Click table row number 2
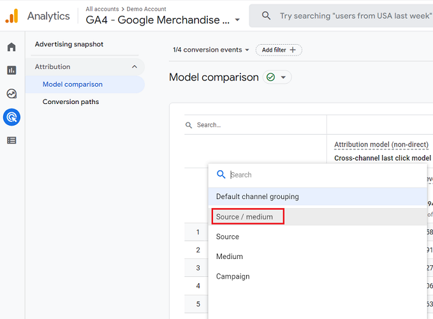 tap(198, 250)
